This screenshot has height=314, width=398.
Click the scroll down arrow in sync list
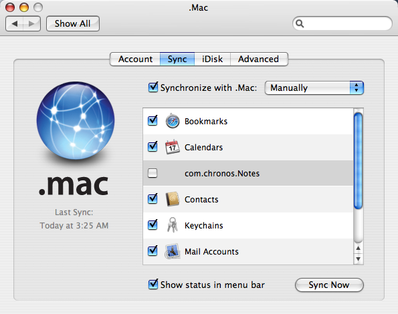pos(358,259)
